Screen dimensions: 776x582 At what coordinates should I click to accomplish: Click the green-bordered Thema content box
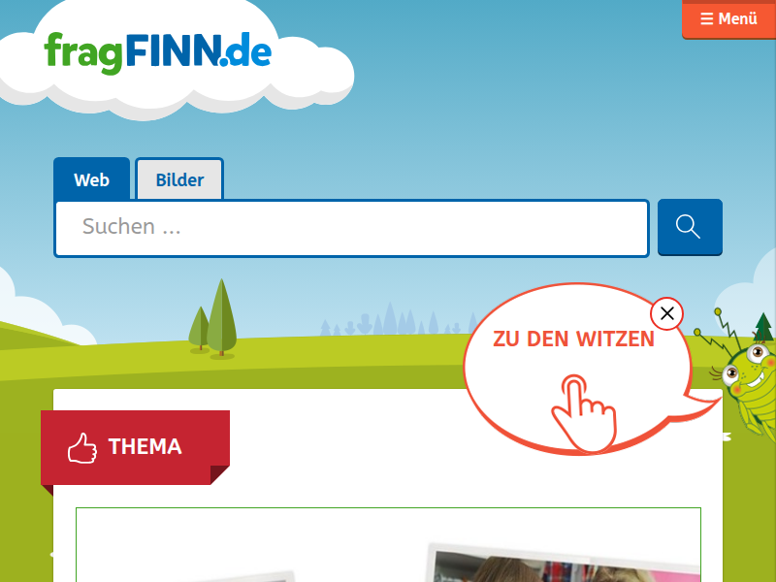tap(389, 544)
